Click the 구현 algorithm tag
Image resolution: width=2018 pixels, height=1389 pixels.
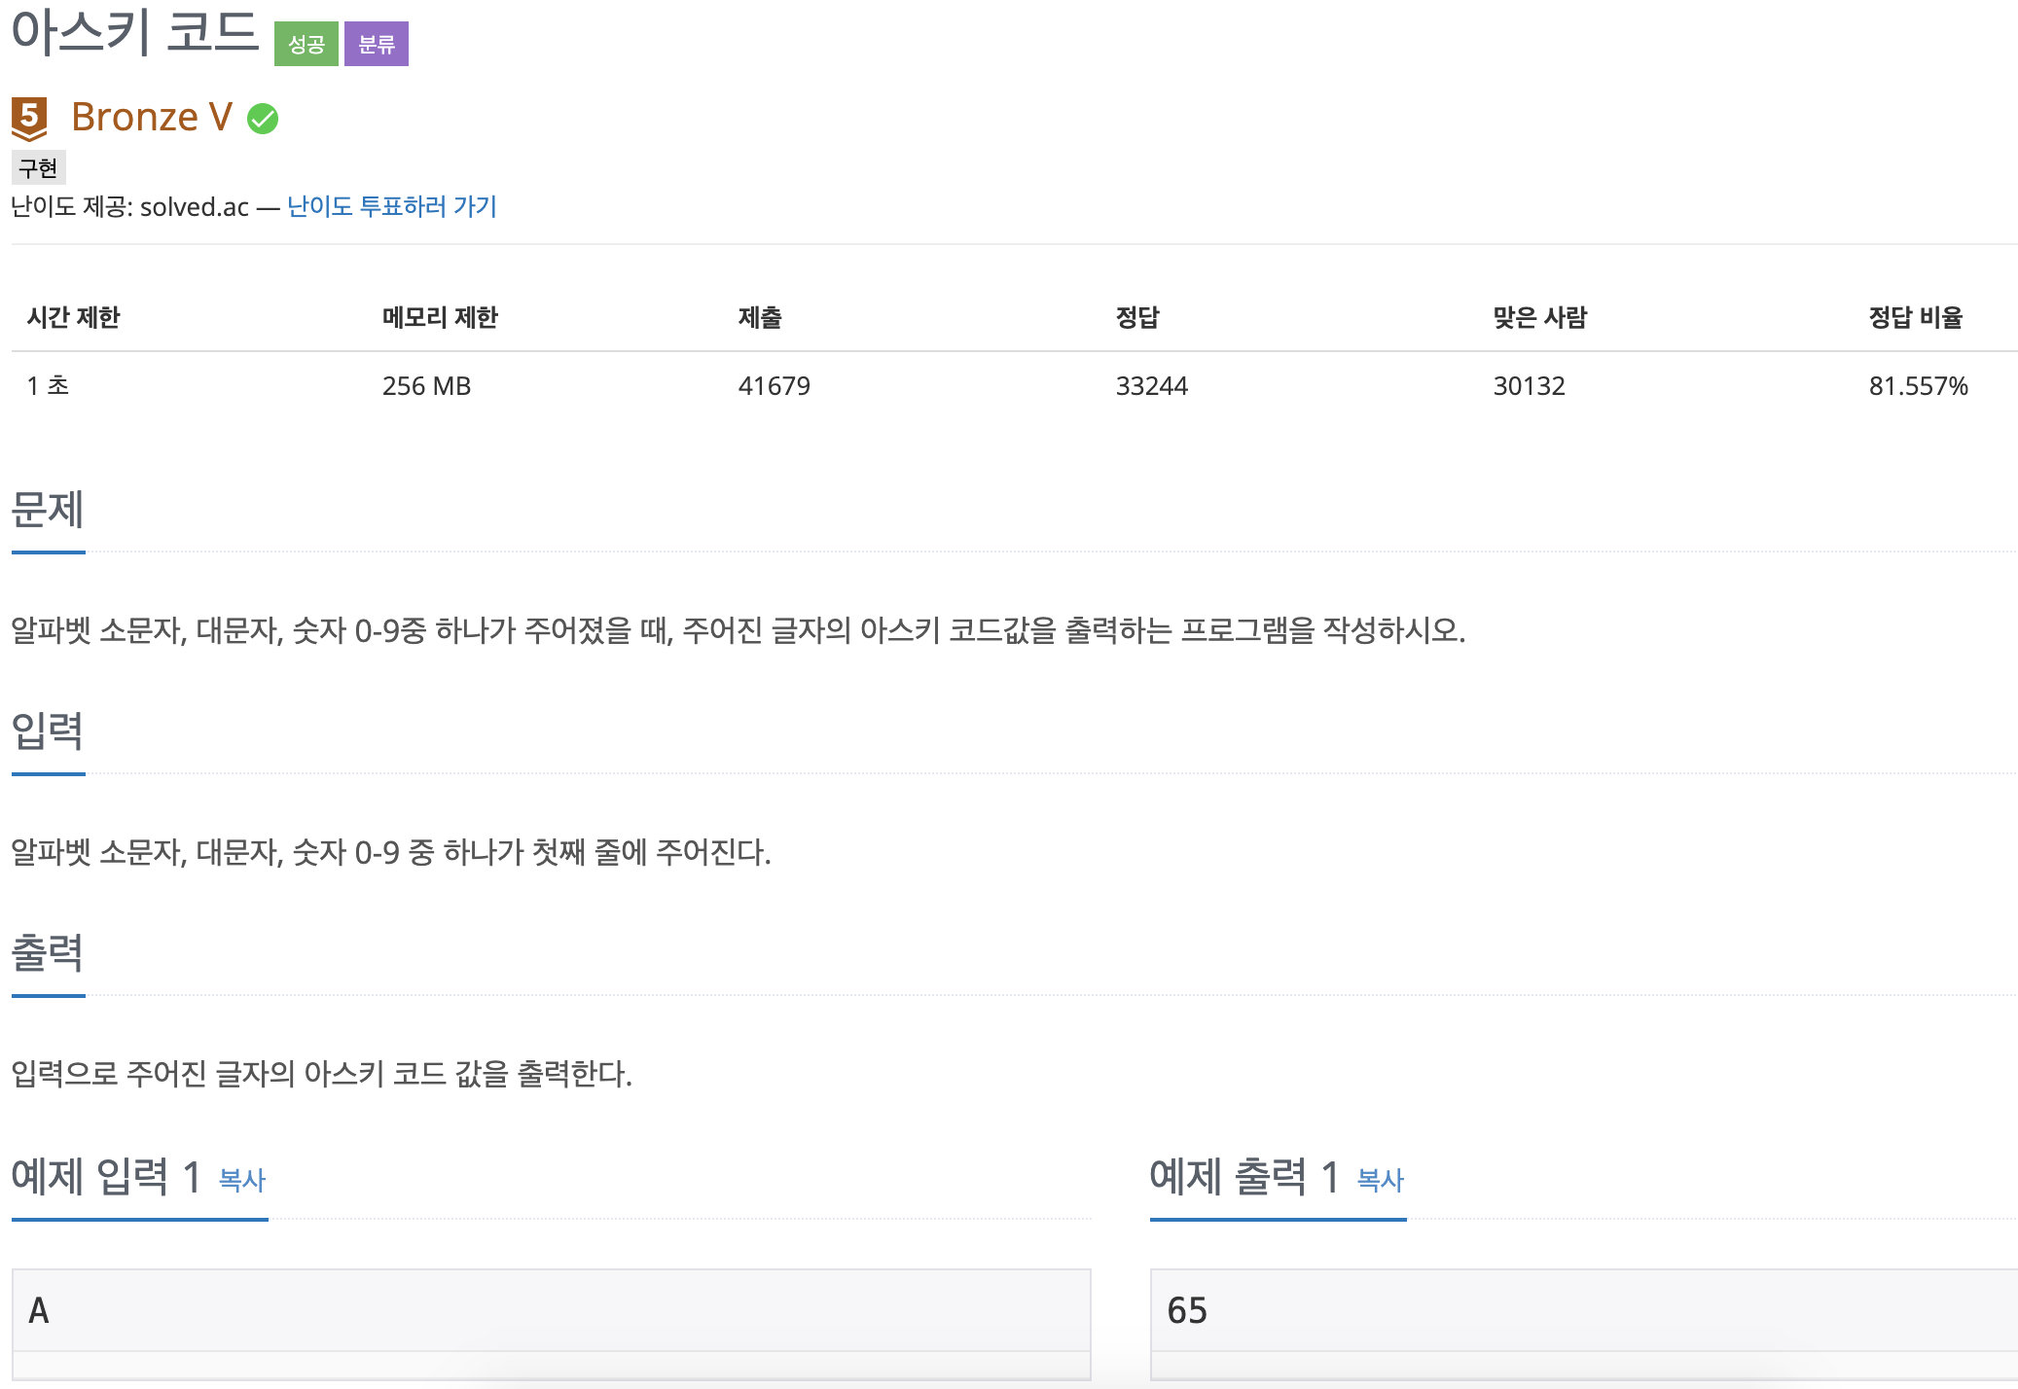[38, 168]
